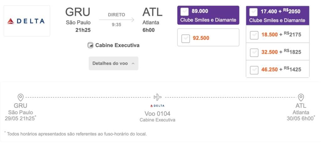The width and height of the screenshot is (321, 148).
Task: Select the 89.000 Clube Smiles checkbox
Action: coord(184,12)
